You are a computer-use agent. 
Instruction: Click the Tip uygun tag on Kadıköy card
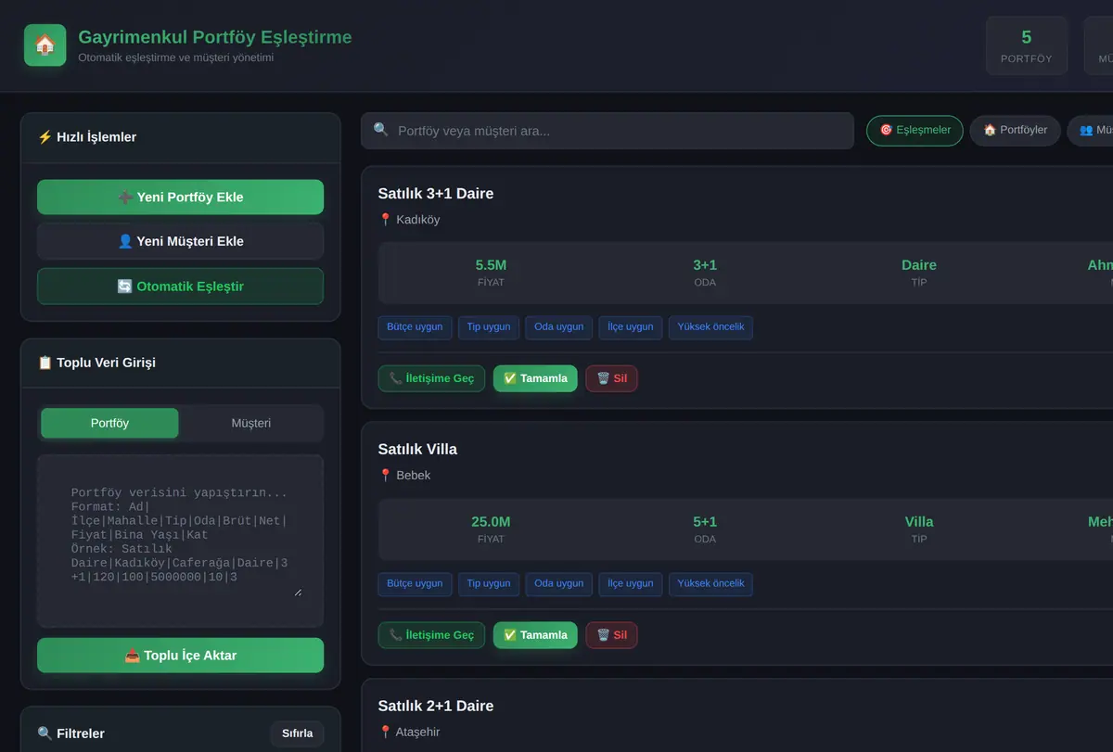click(489, 327)
